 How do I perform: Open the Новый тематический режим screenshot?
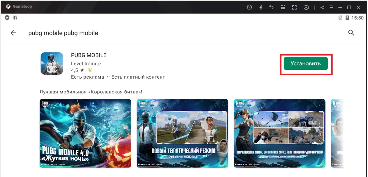click(182, 133)
